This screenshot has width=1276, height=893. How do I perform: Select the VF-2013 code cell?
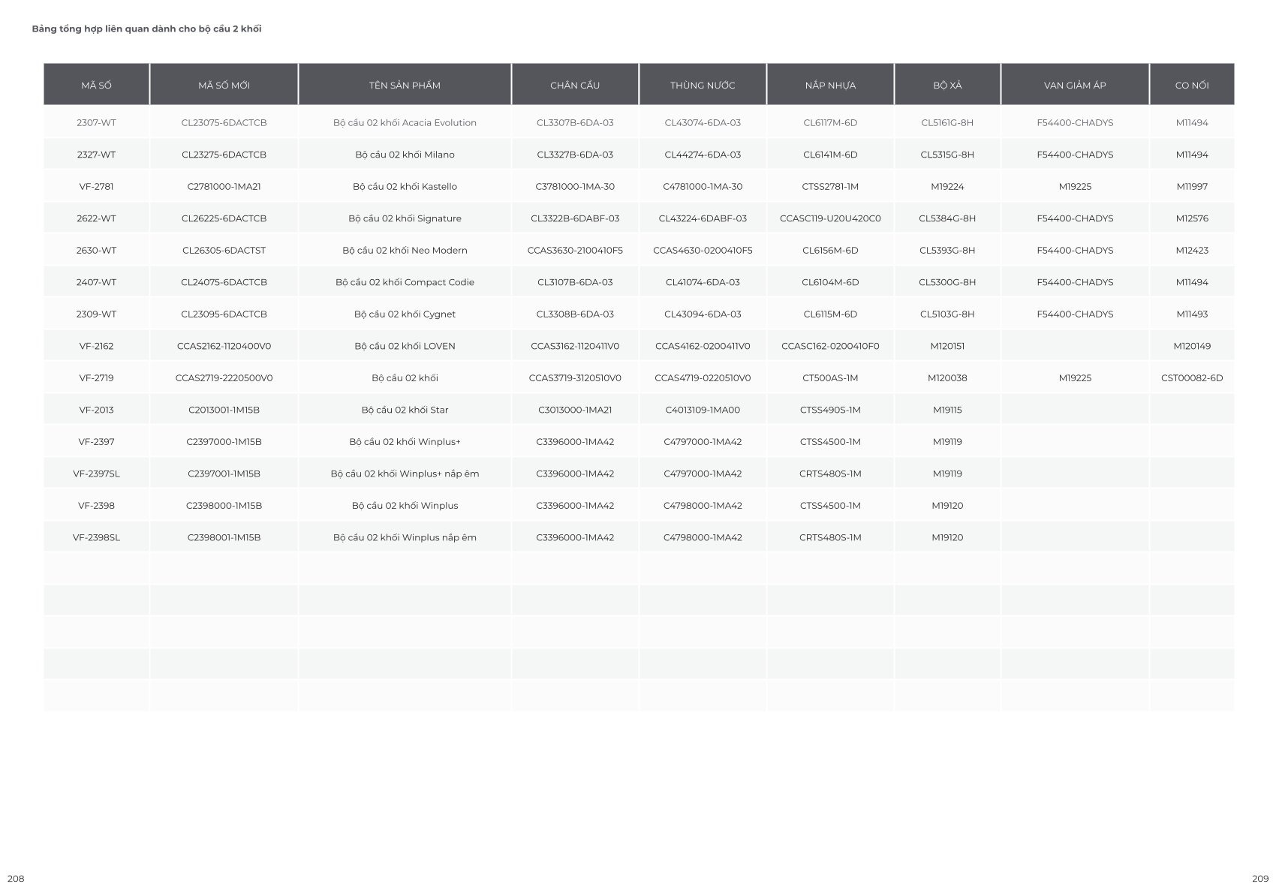[96, 410]
